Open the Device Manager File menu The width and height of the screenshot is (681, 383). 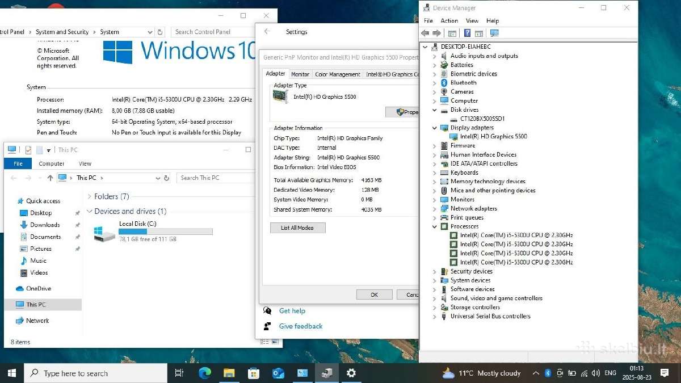428,21
